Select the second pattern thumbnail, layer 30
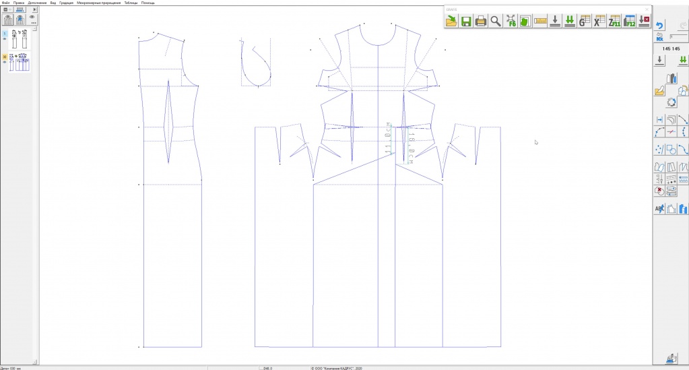Screen dimensions: 689x370 point(19,61)
